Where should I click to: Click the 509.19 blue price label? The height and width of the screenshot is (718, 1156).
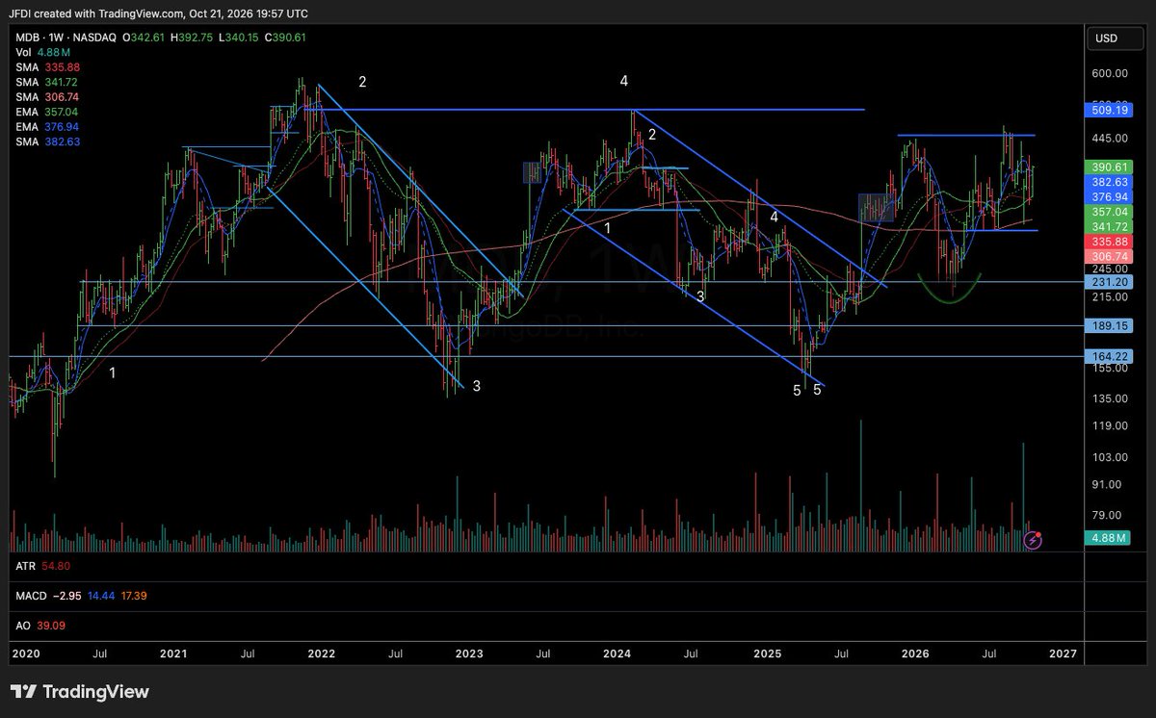tap(1110, 110)
